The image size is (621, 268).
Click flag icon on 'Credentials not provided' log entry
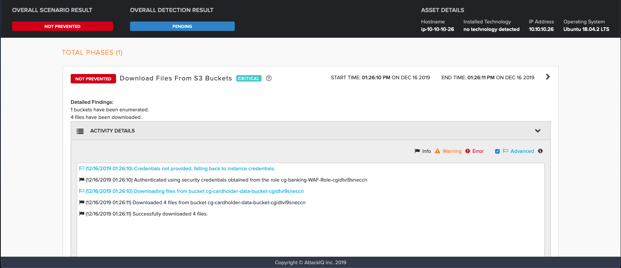[x=82, y=169]
